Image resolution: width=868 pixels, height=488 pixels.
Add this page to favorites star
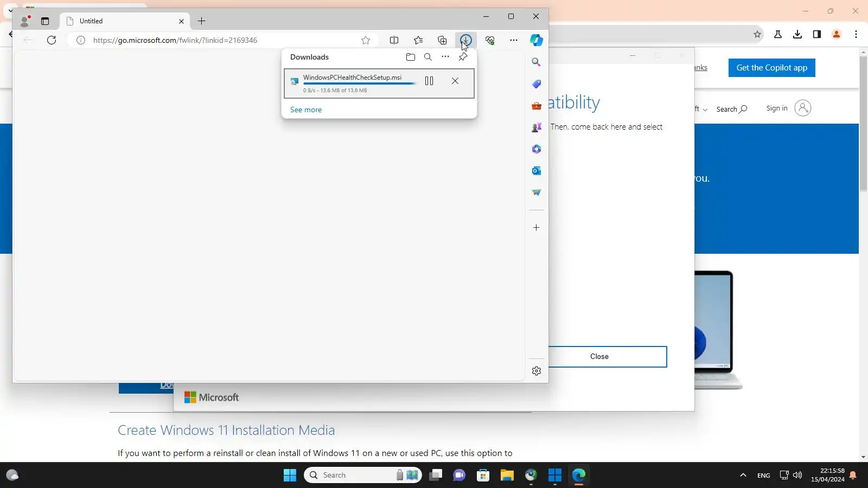[366, 40]
